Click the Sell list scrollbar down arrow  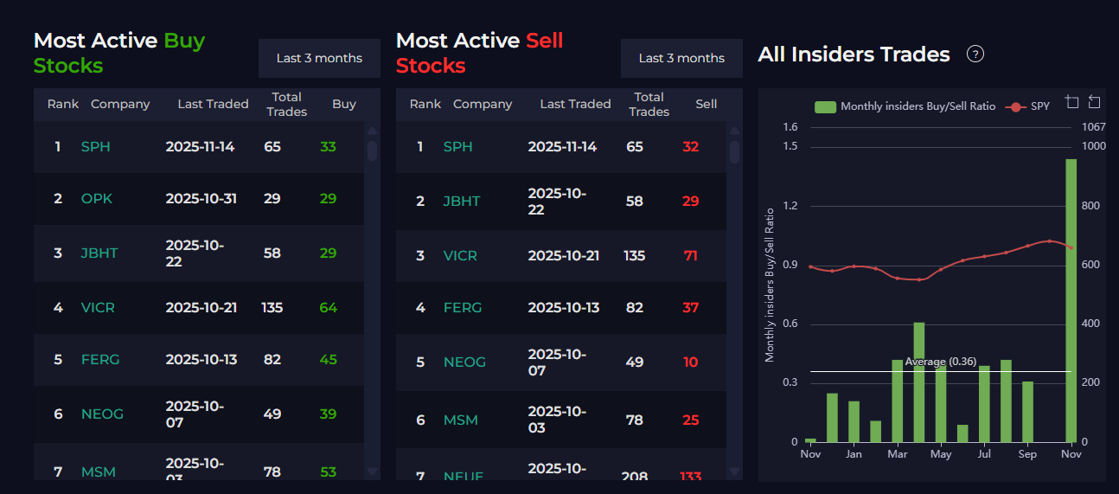(735, 472)
